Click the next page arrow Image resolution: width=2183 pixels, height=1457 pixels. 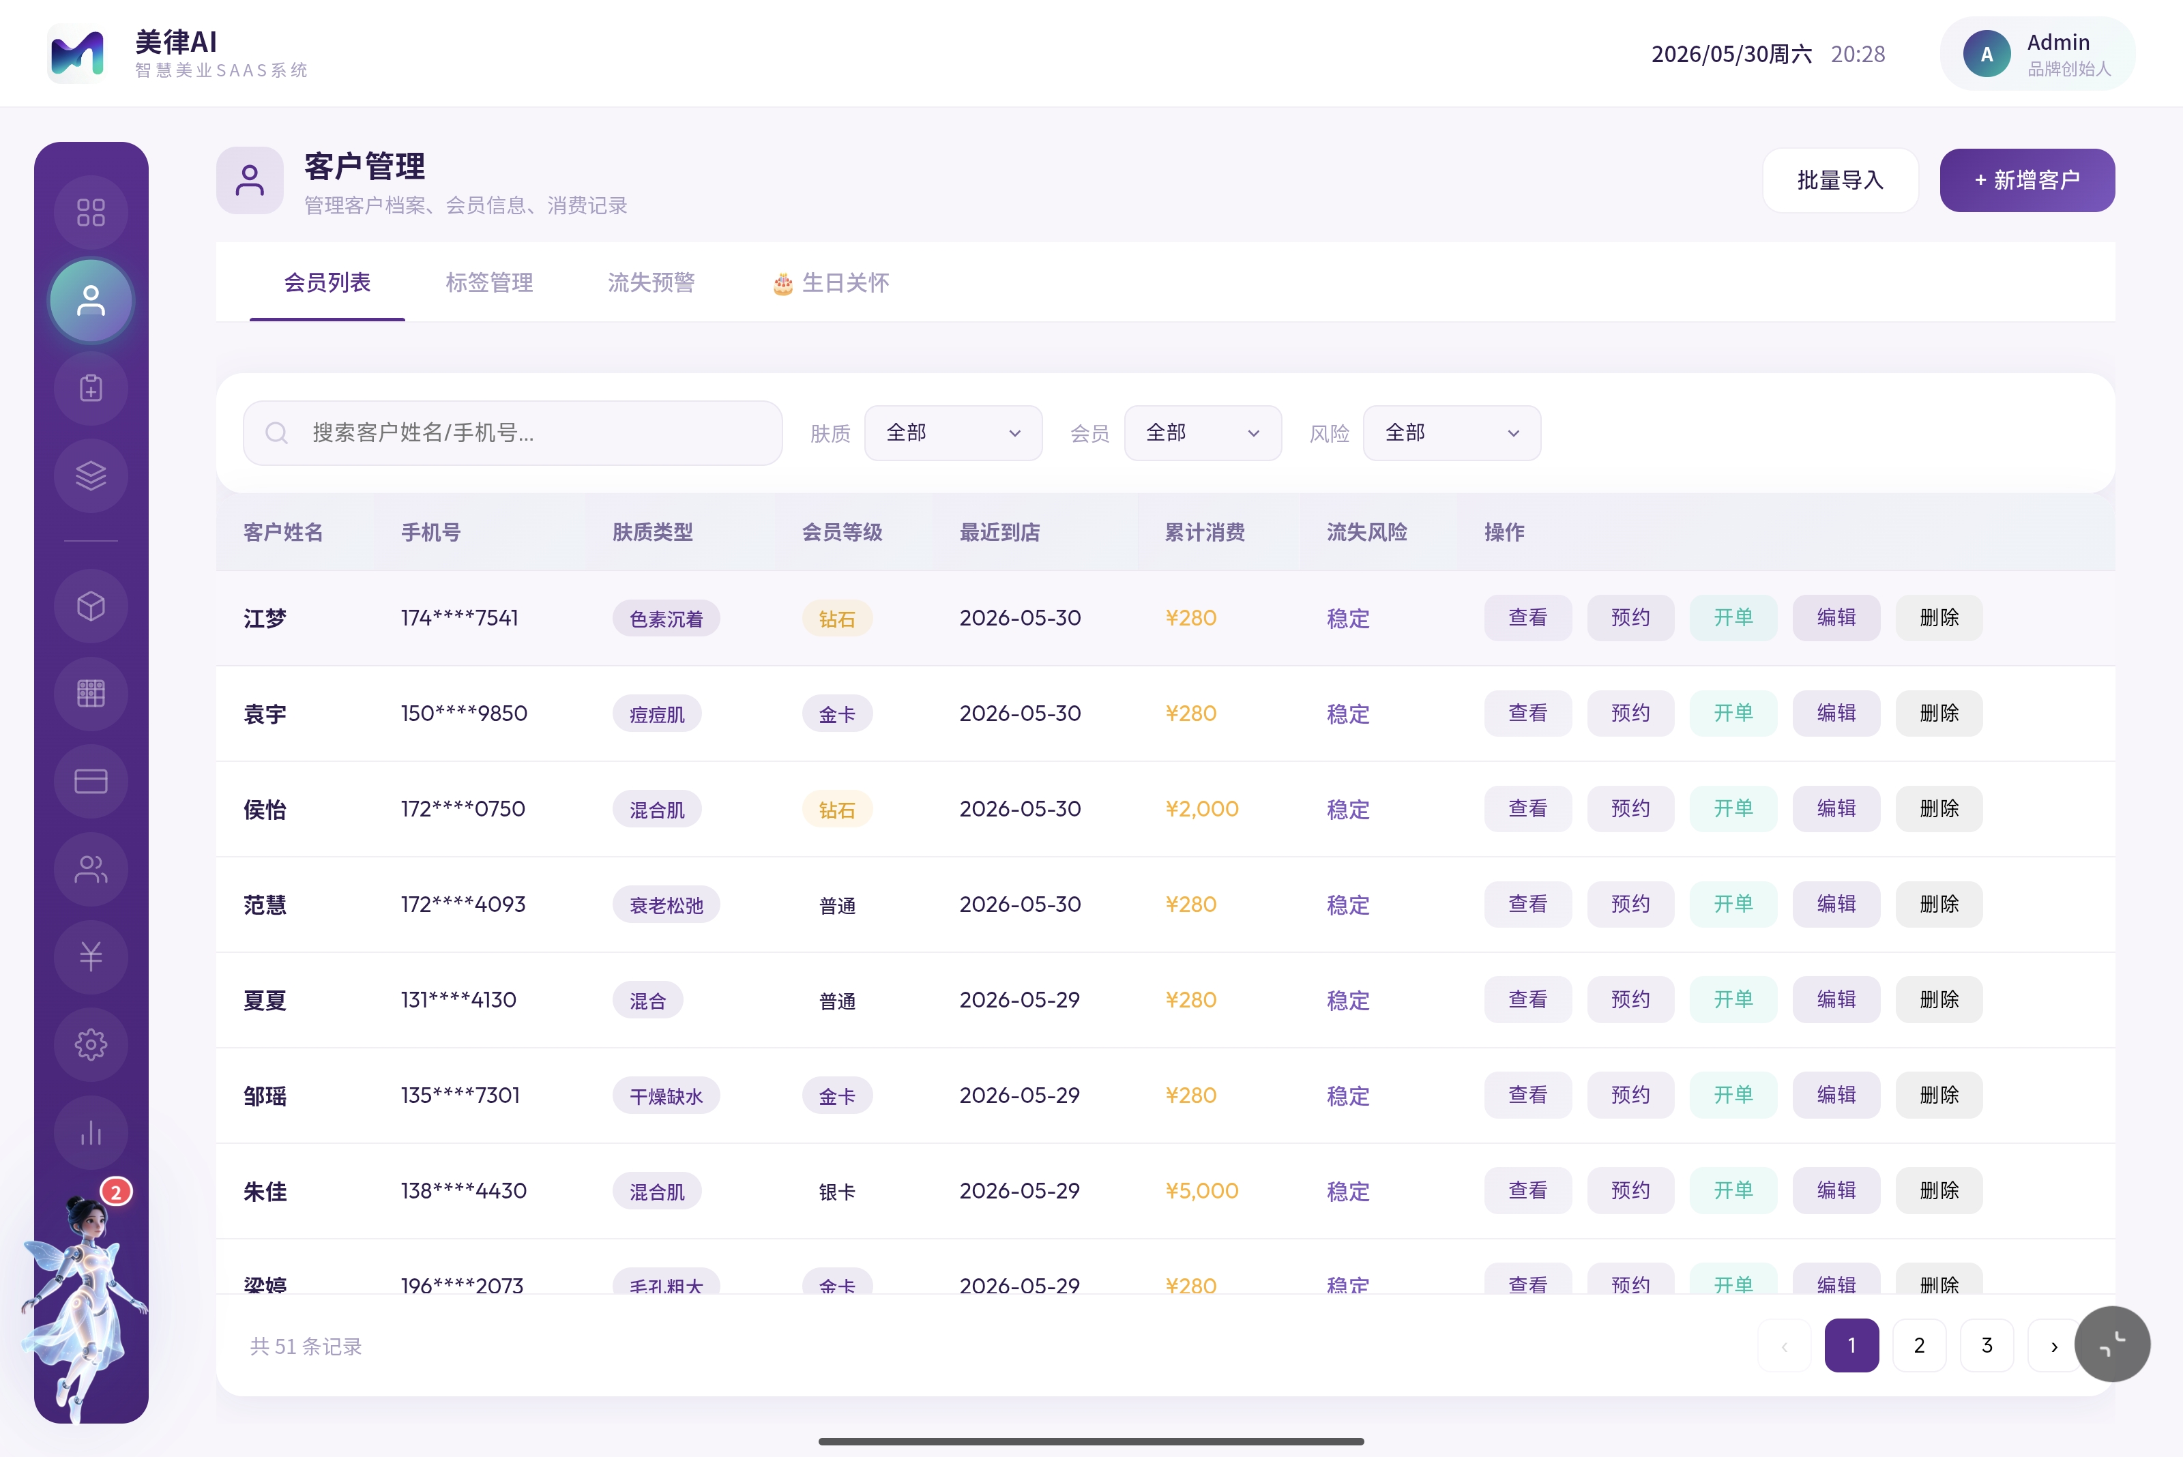point(2054,1346)
